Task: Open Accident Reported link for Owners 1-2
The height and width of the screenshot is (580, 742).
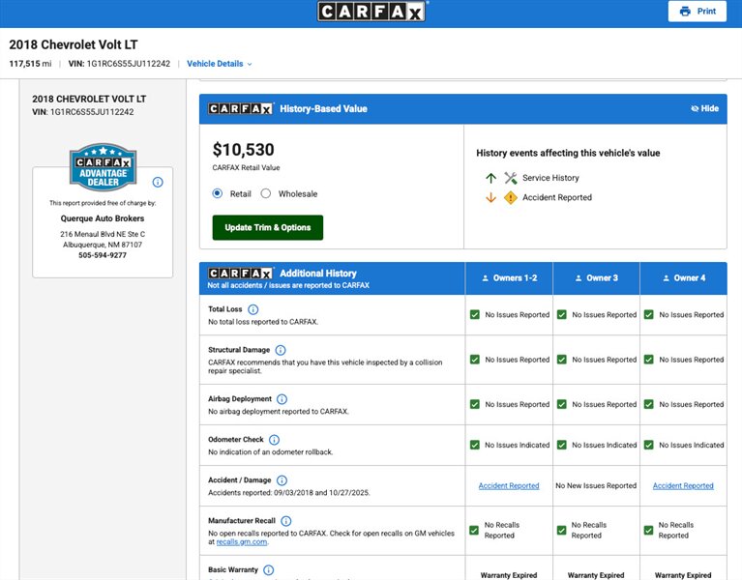Action: tap(509, 486)
